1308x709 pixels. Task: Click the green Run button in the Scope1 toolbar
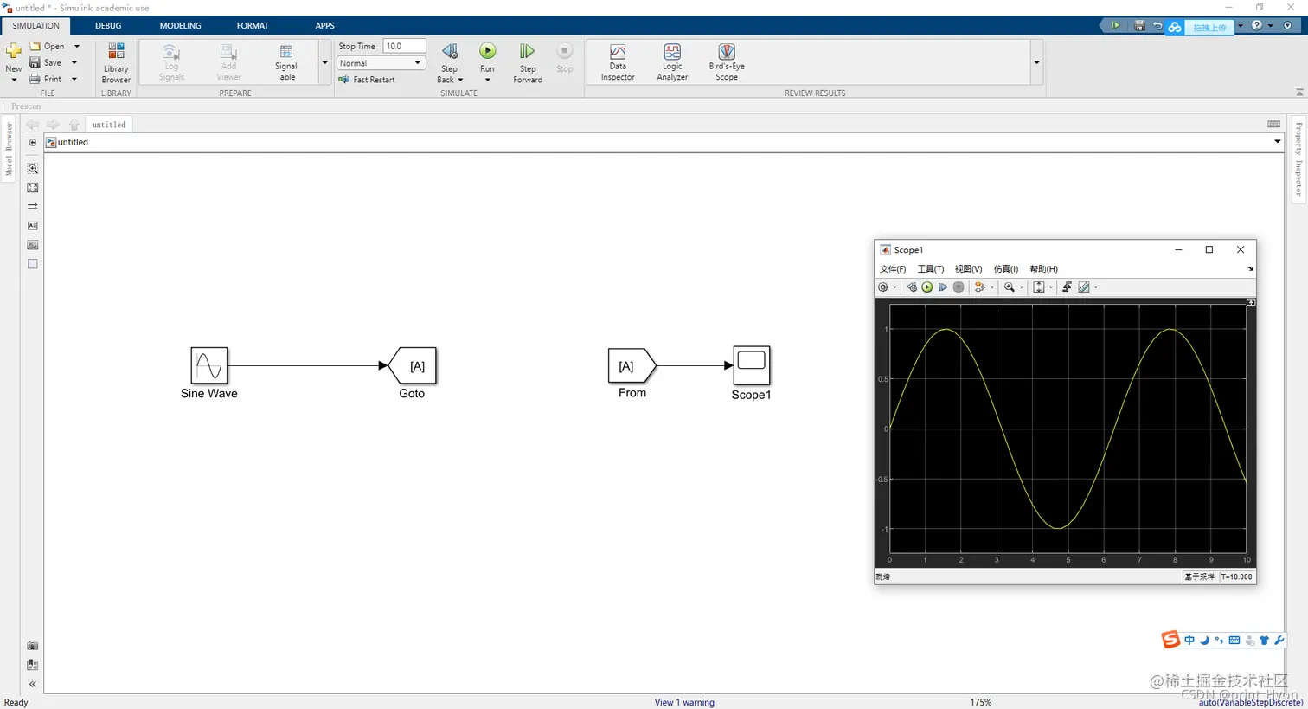point(927,287)
